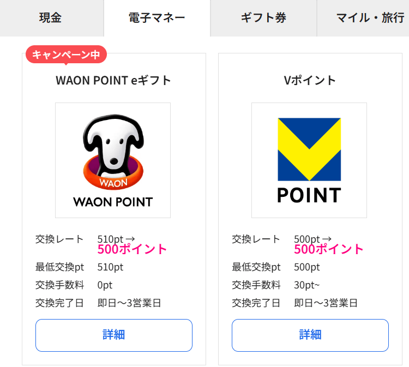The width and height of the screenshot is (409, 367).
Task: Open 詳細 for Vポイント
Action: tap(310, 335)
